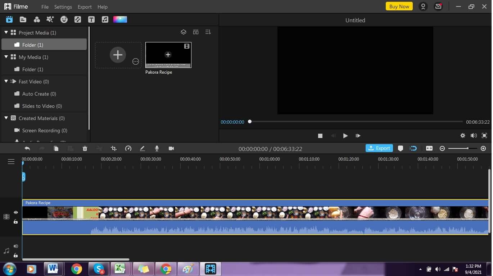Play the preview video

point(345,135)
